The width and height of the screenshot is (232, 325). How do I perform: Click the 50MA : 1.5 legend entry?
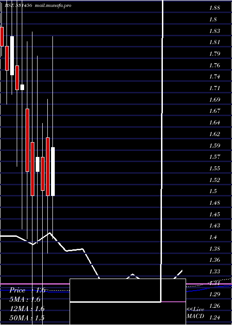point(27,318)
